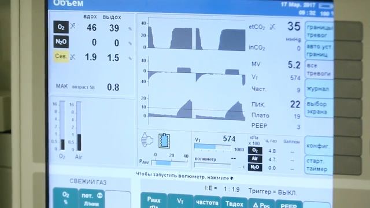Viewport: 370px width, 208px height.
Task: Tap the VT 574 reading beside waveforms
Action: coord(295,77)
